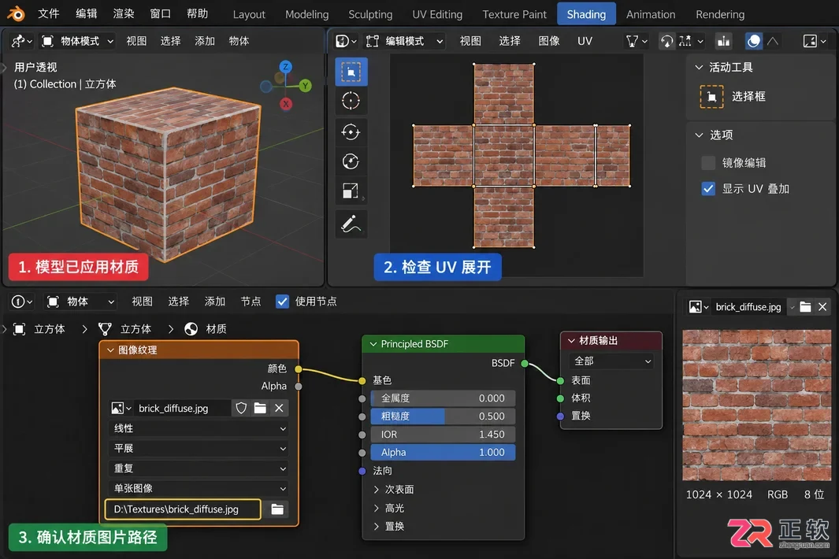Toggle the 使用节点 checkbox

(283, 302)
